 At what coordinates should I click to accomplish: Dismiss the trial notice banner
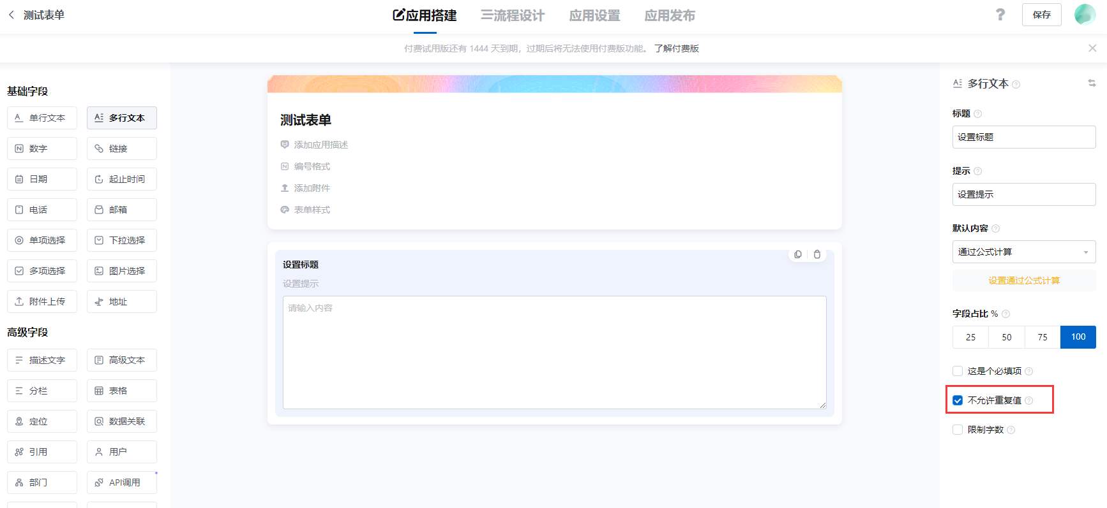(1092, 48)
